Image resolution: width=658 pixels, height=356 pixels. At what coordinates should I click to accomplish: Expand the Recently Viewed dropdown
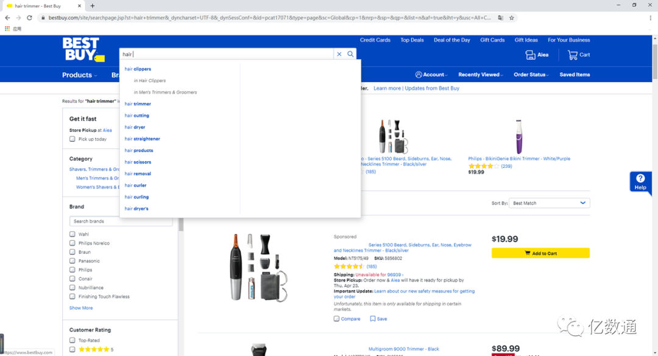[481, 75]
